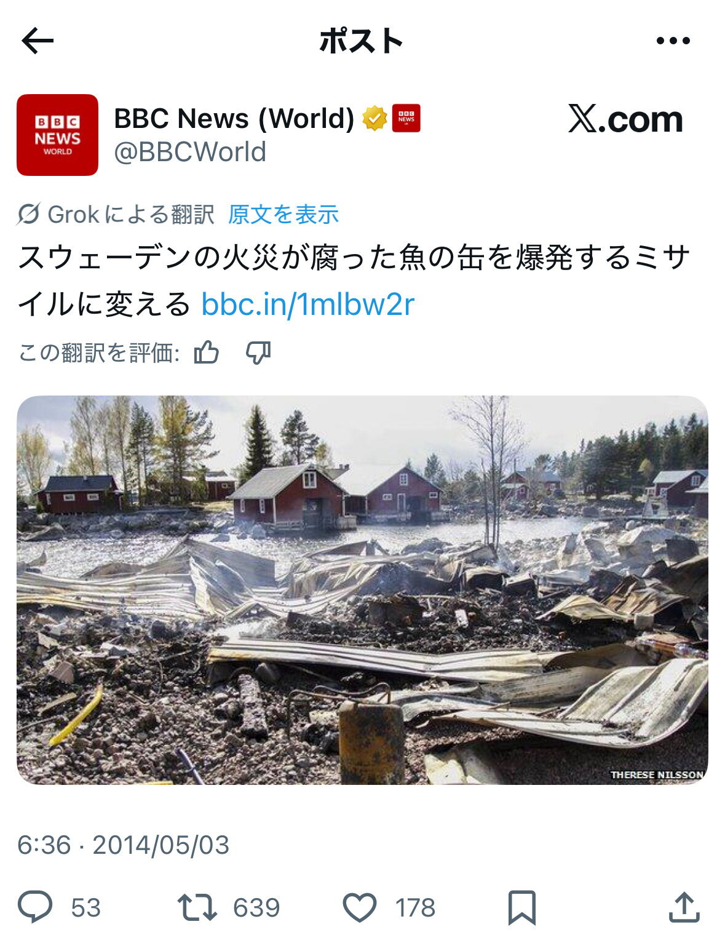
Task: Show original text via 原文を表示
Action: tap(283, 214)
